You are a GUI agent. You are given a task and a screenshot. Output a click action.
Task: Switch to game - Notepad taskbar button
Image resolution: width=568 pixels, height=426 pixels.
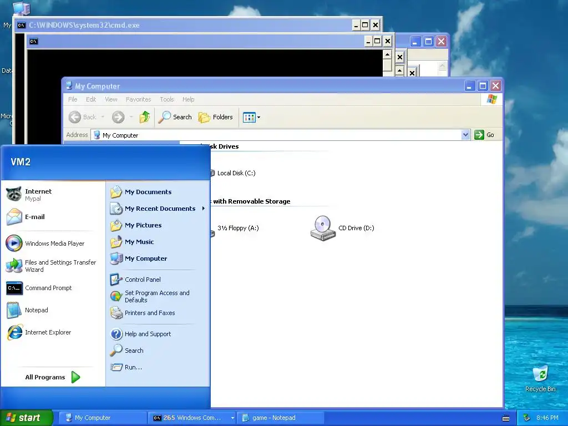280,418
